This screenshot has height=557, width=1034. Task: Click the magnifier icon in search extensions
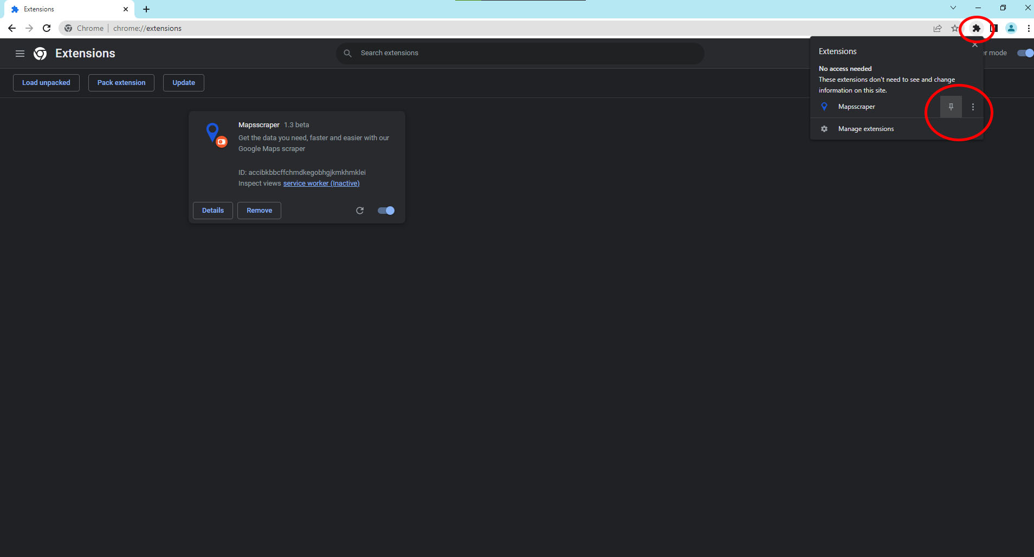click(348, 53)
